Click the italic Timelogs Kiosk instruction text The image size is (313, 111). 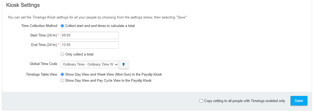coord(97,17)
